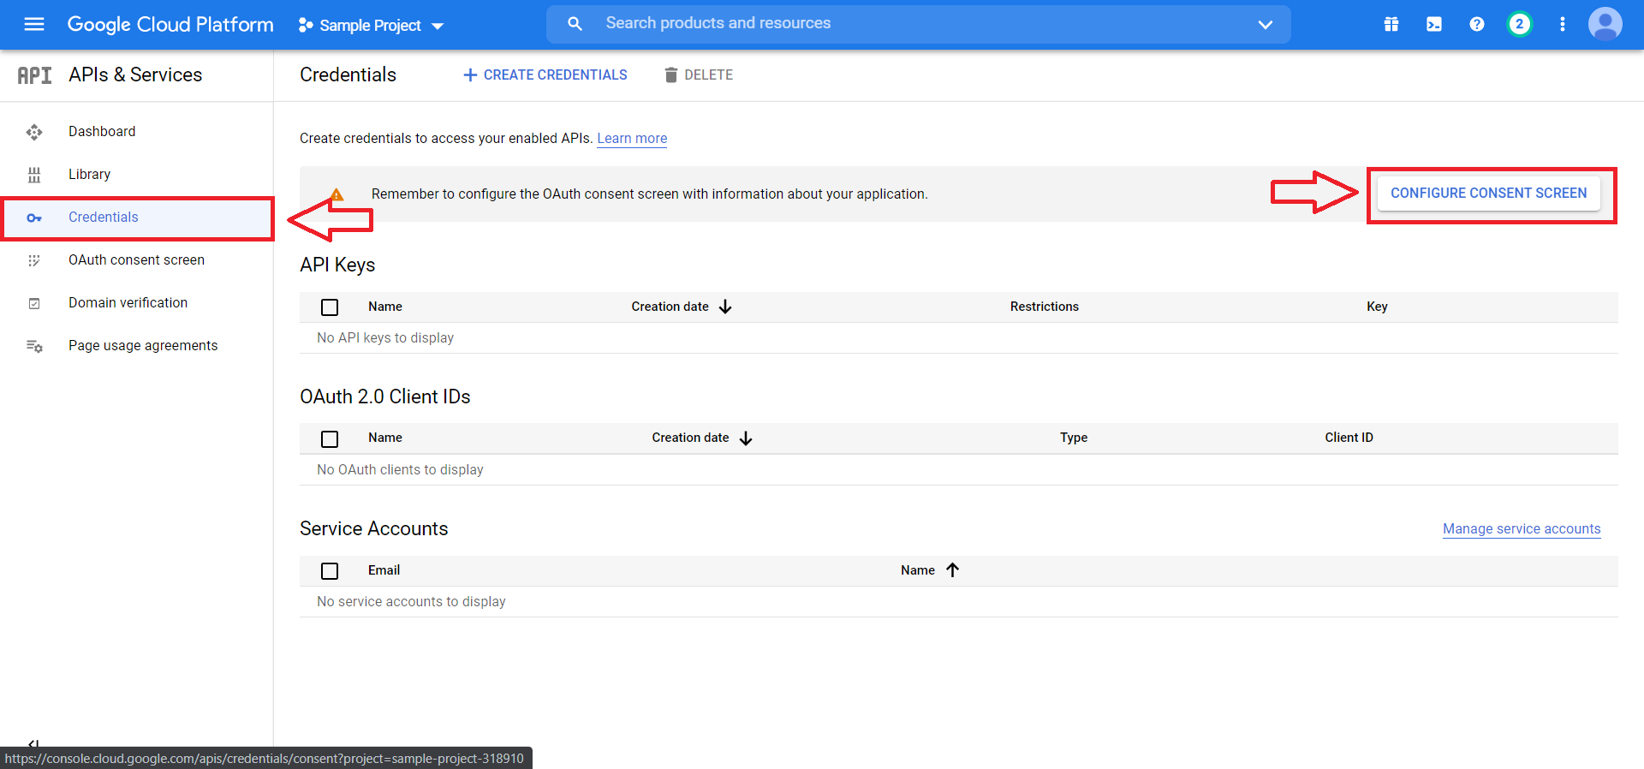The width and height of the screenshot is (1644, 769).
Task: Click the Dashboard sidebar icon
Action: [34, 132]
